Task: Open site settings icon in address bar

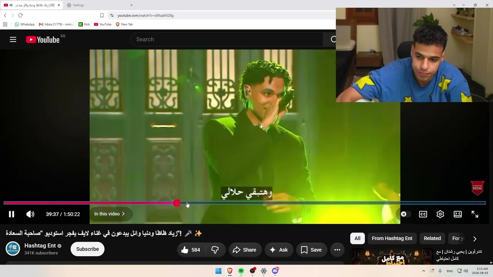Action: tap(112, 15)
